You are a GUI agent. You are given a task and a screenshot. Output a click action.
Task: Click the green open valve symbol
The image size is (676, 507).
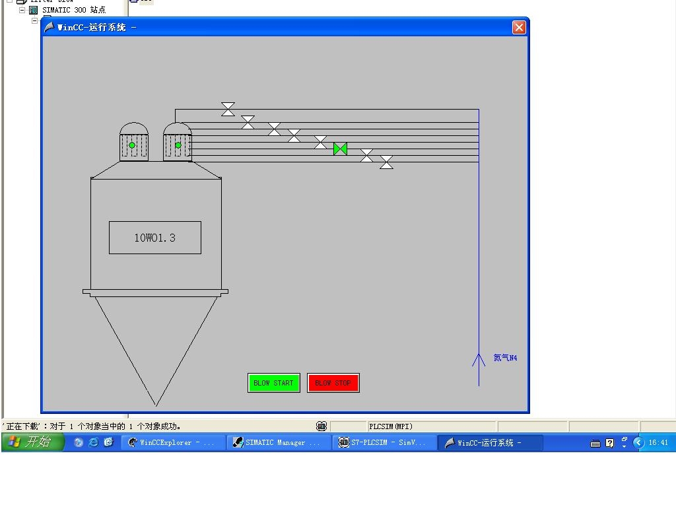[x=340, y=149]
